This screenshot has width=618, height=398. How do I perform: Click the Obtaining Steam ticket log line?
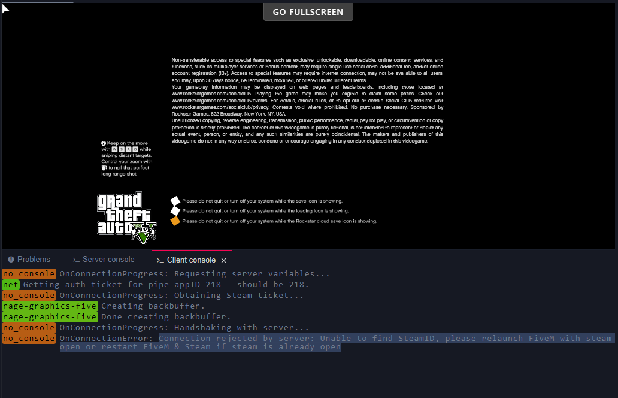click(x=181, y=296)
